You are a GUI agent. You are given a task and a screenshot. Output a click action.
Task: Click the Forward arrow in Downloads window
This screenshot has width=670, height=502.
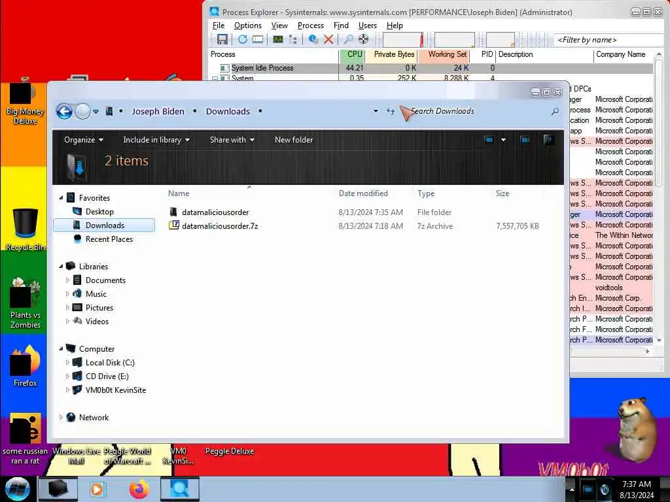(x=83, y=111)
